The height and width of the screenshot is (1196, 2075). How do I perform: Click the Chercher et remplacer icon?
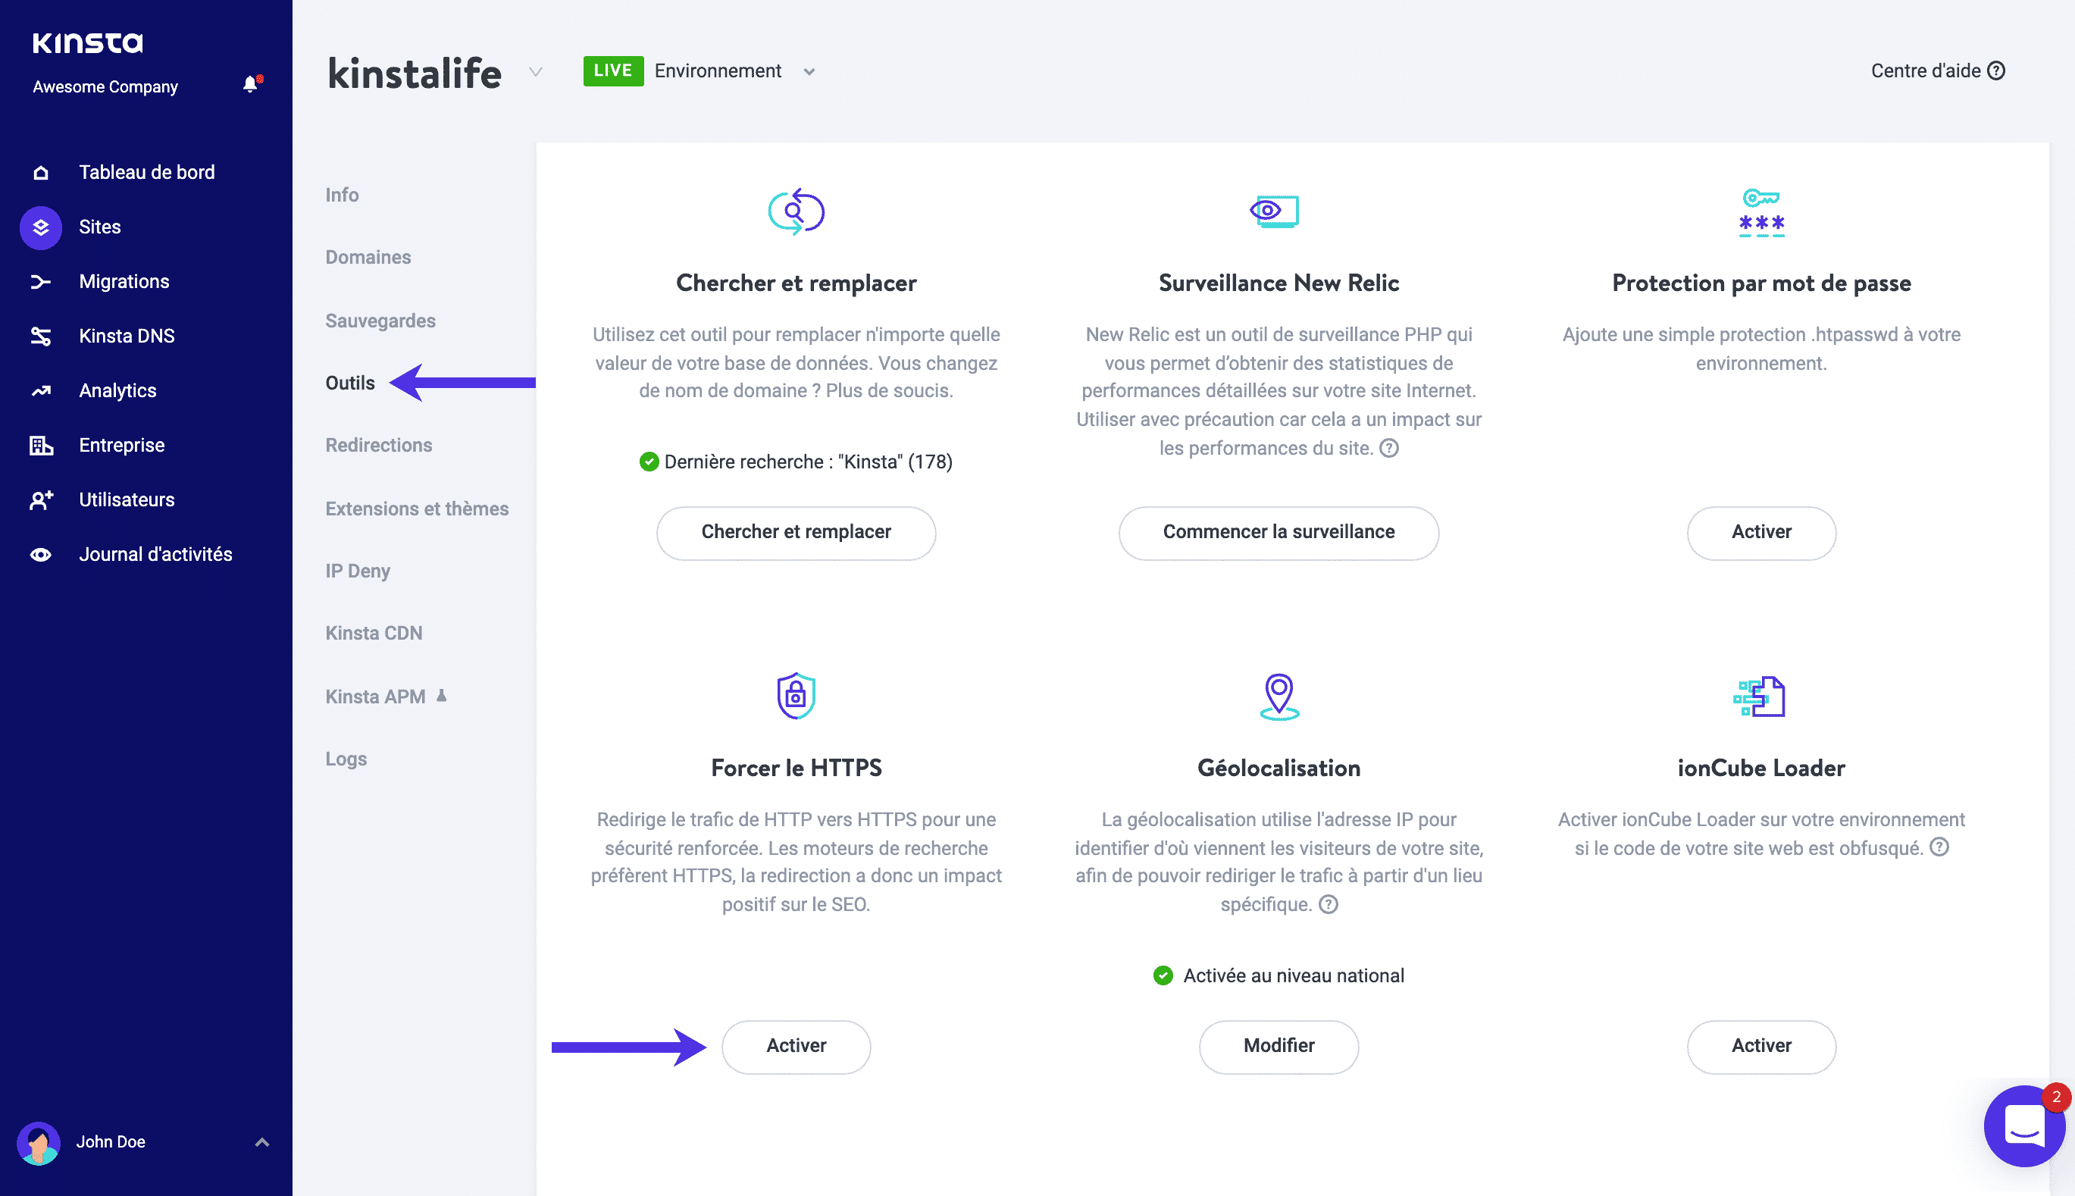tap(795, 211)
